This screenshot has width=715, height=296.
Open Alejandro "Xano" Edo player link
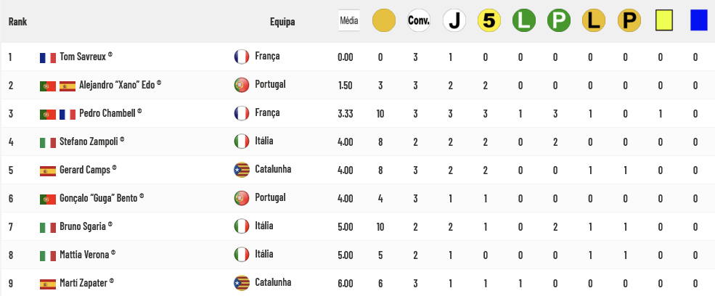(x=117, y=85)
